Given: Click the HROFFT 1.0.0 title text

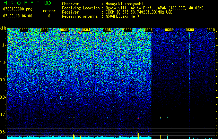Looking at the screenshot, I should (27, 3).
